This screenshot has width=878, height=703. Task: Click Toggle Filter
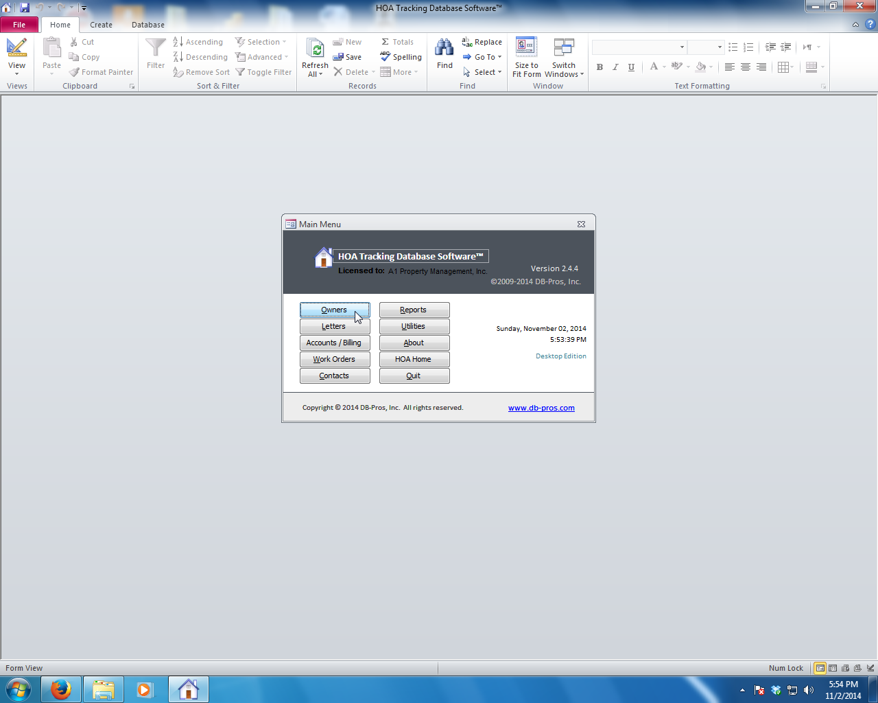tap(263, 72)
